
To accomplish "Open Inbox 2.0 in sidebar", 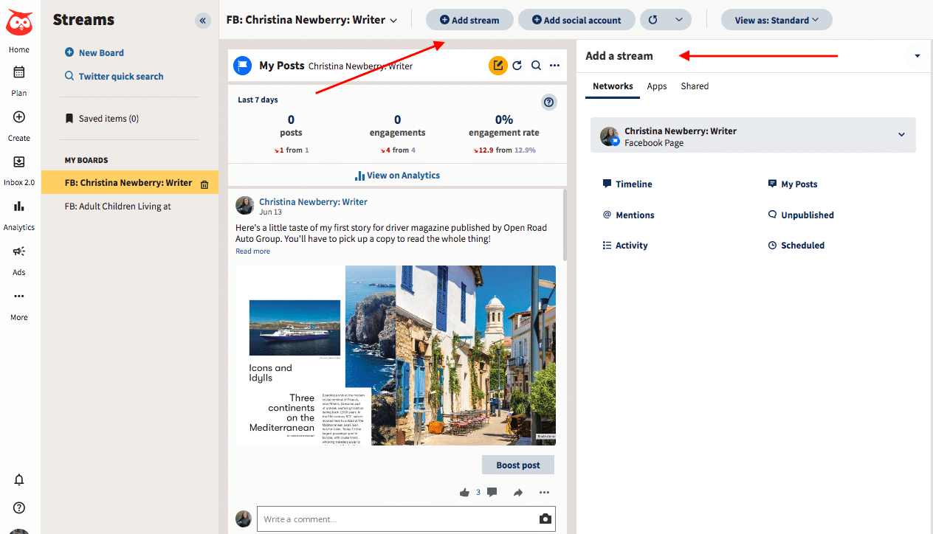I will [x=19, y=170].
